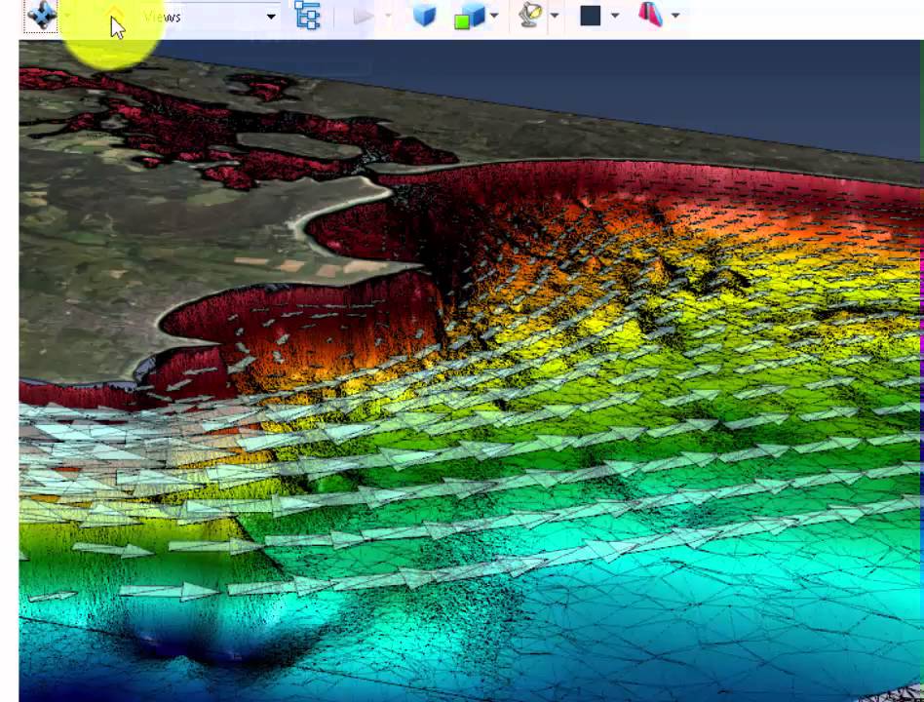
Task: Select the pan/navigate arrows tool
Action: coord(41,16)
